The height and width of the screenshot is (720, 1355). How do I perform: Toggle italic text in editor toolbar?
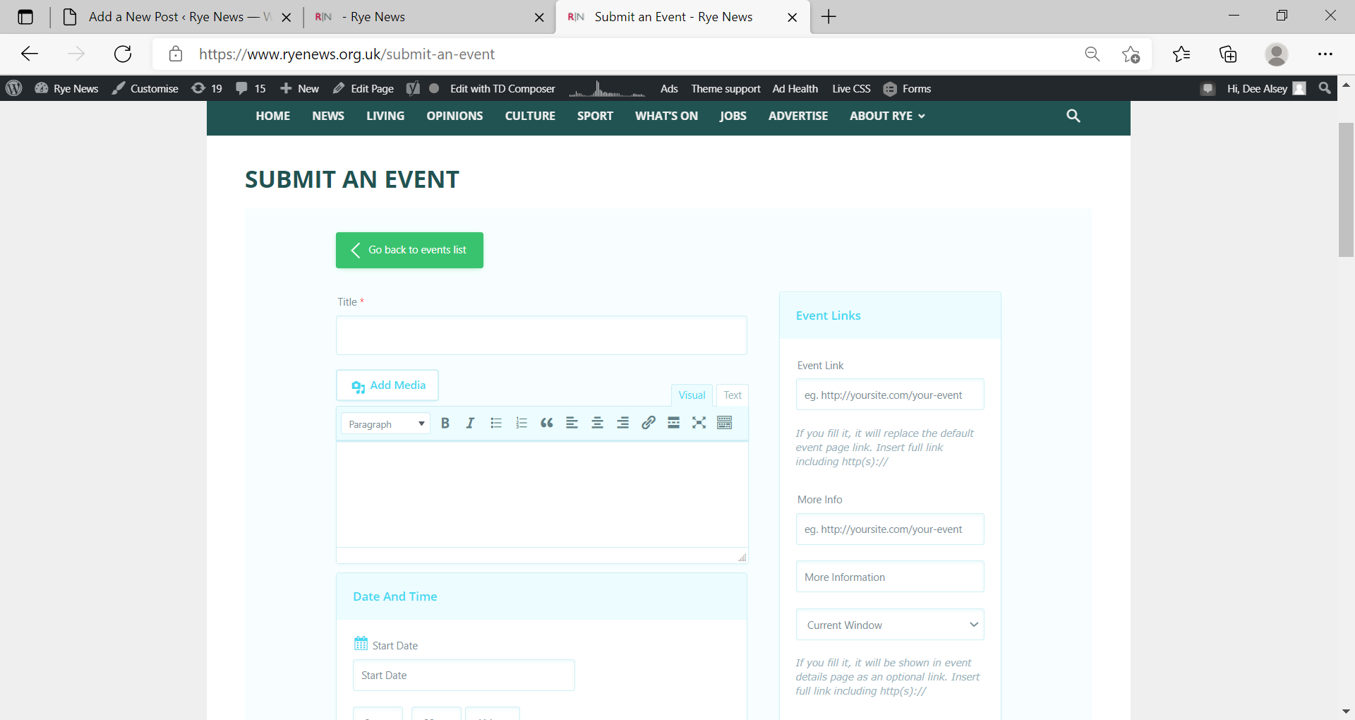(470, 423)
